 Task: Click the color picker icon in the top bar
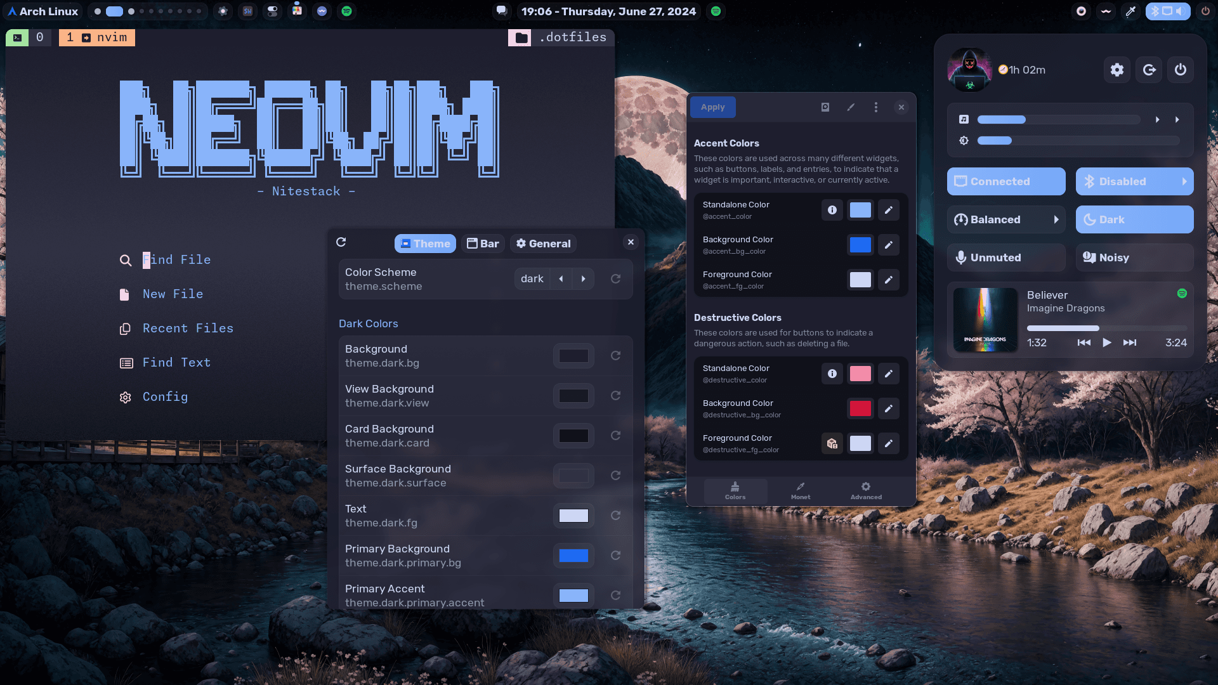[1130, 11]
